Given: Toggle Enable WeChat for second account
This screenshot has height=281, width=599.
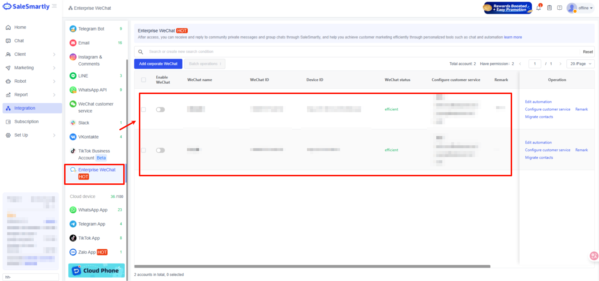Looking at the screenshot, I should pyautogui.click(x=160, y=150).
